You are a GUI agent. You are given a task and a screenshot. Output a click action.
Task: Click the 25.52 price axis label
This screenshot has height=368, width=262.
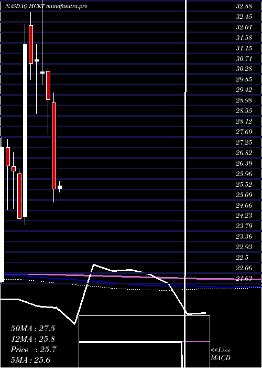[244, 184]
